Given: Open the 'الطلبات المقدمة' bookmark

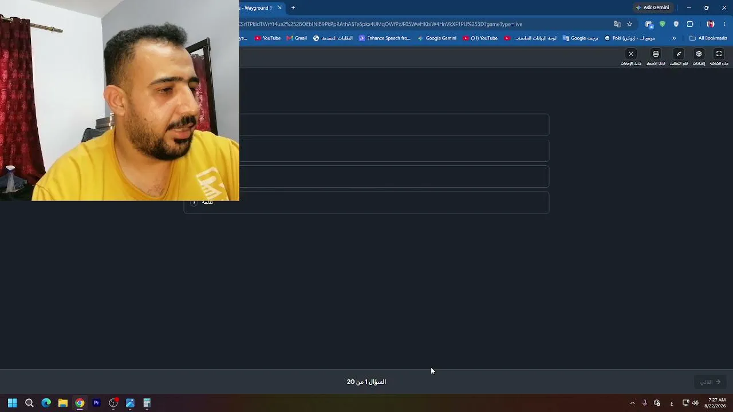Looking at the screenshot, I should (x=333, y=38).
